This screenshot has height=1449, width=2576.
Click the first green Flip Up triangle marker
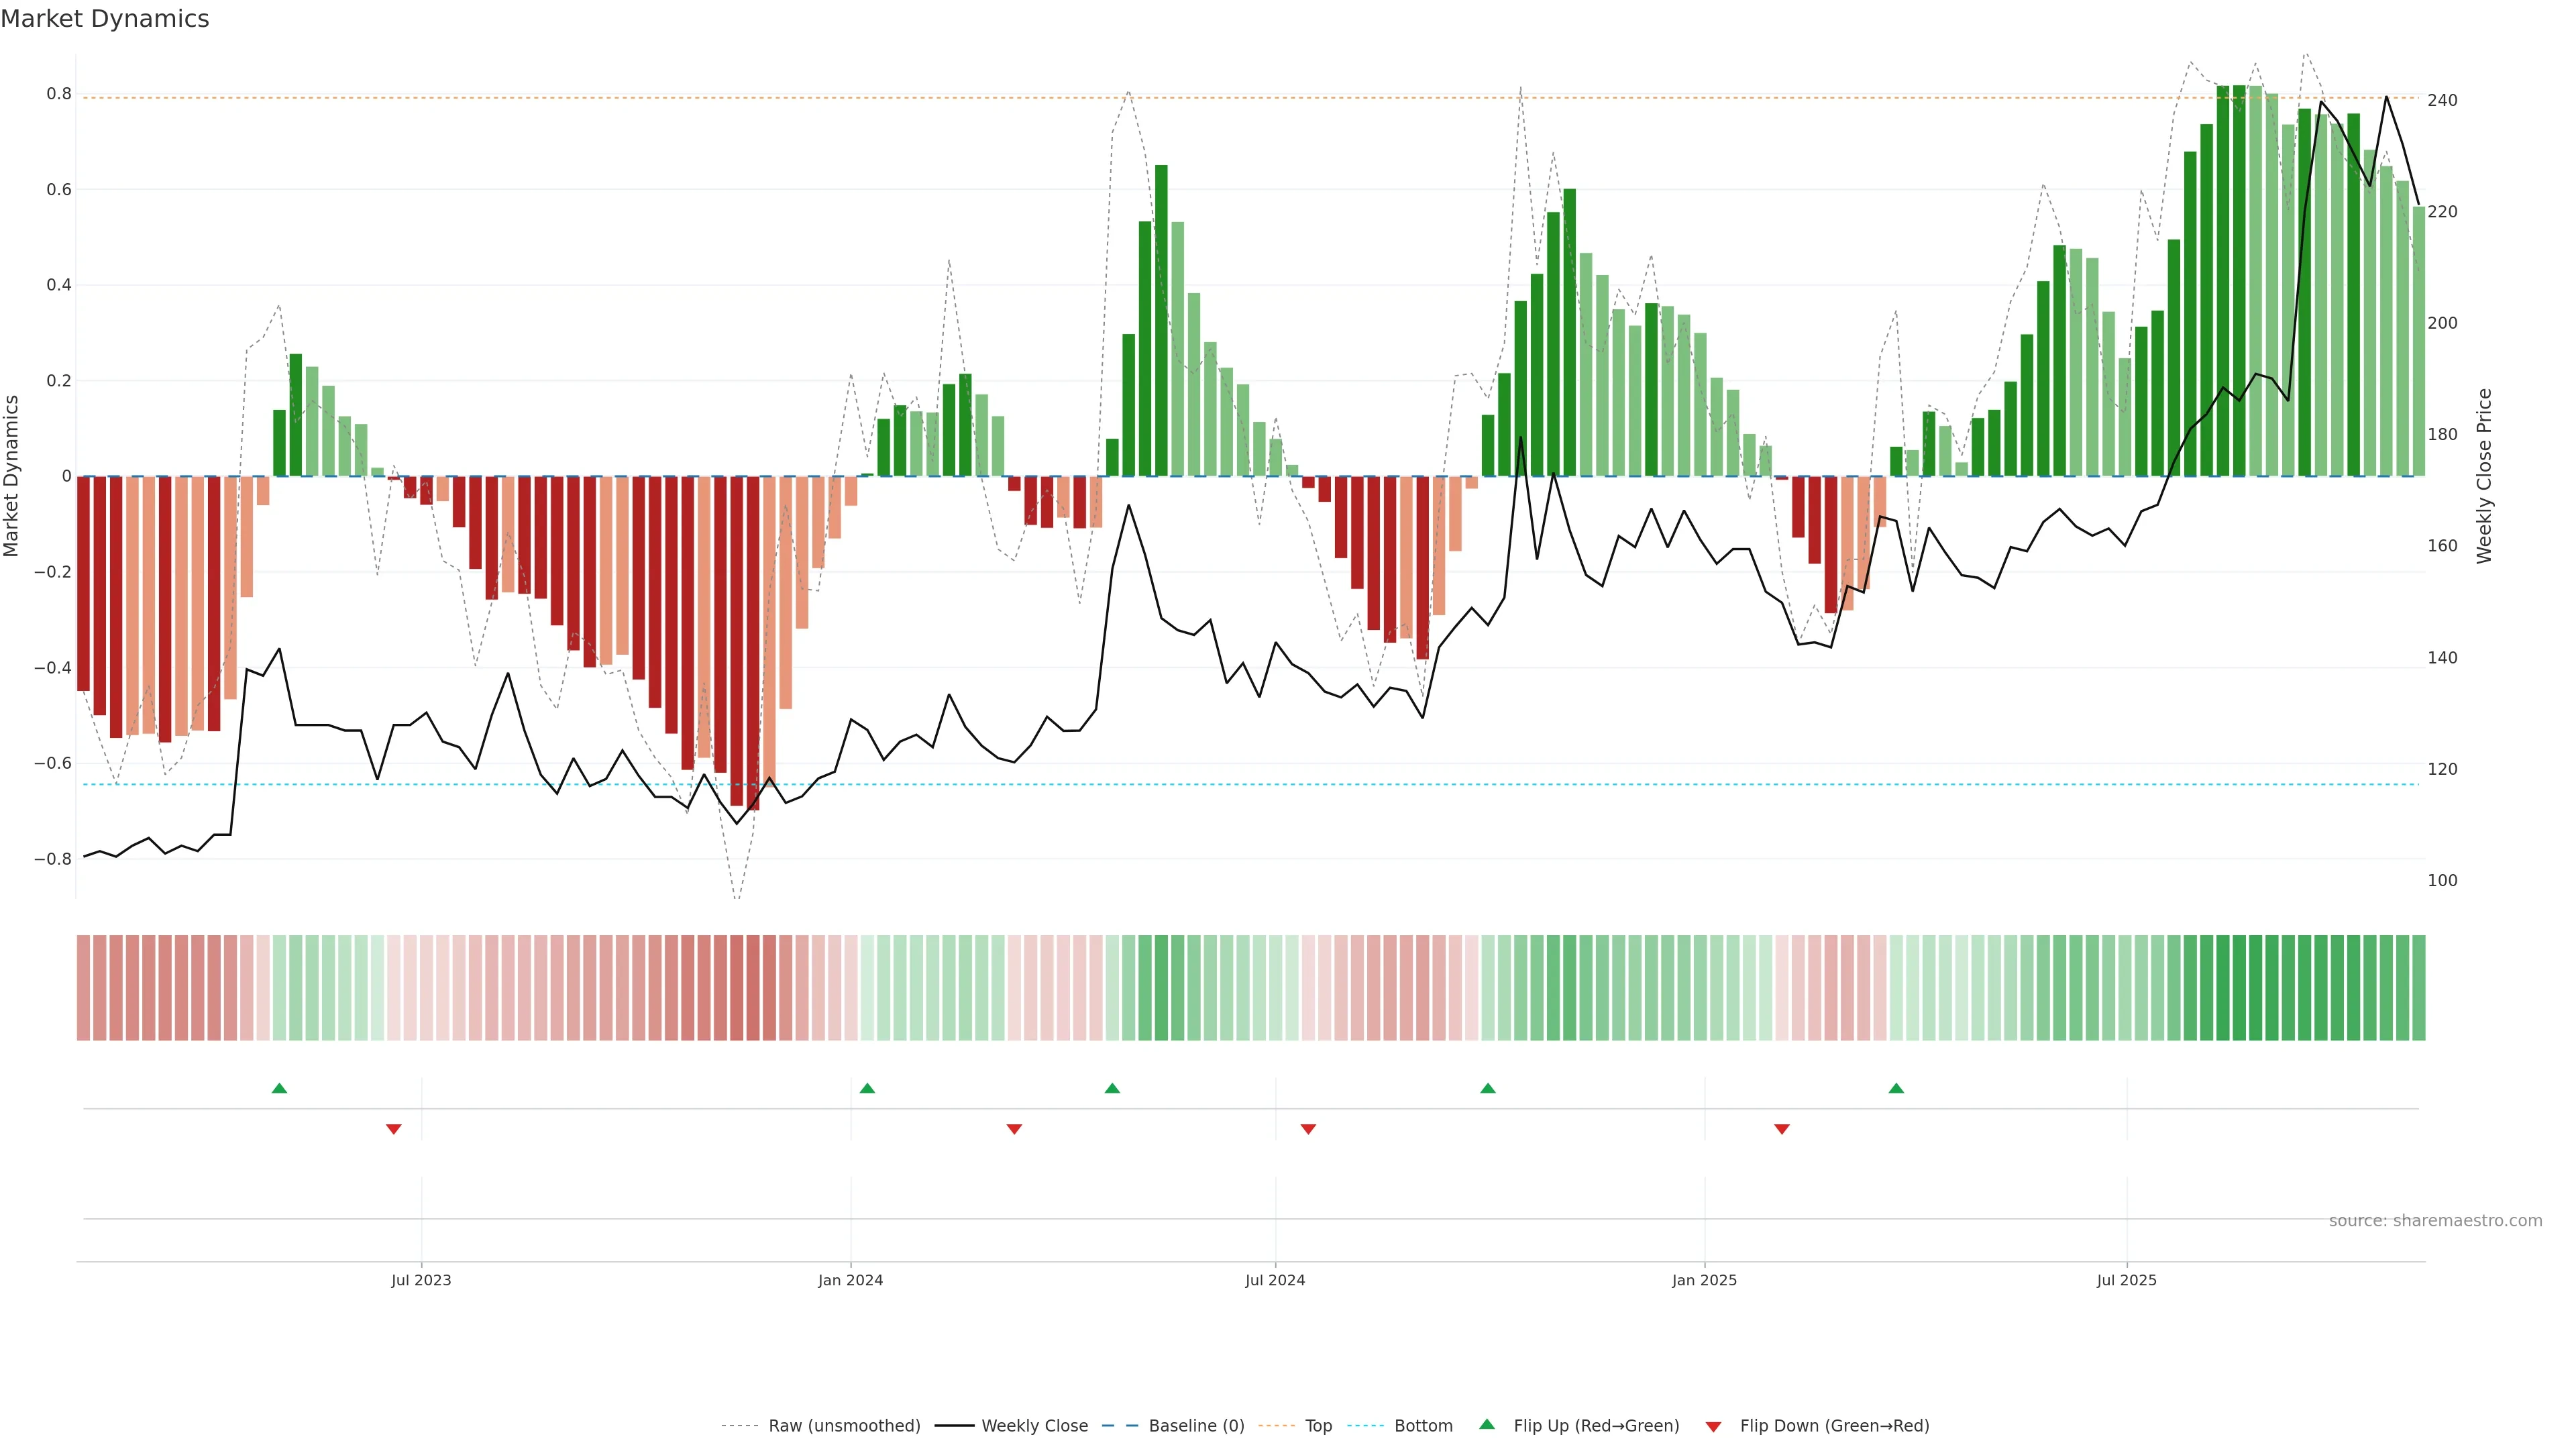(x=279, y=1088)
